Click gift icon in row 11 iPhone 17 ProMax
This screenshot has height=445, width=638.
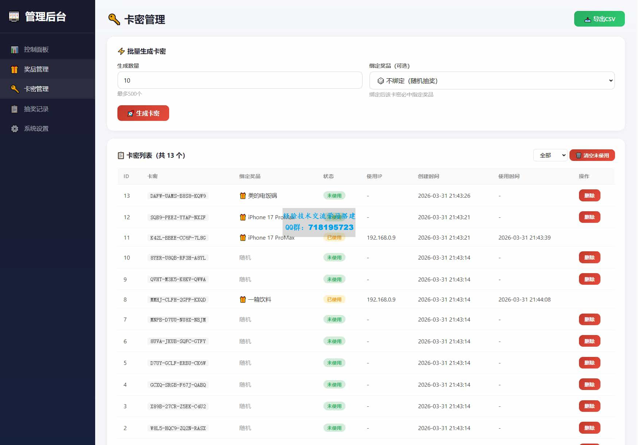pyautogui.click(x=243, y=237)
